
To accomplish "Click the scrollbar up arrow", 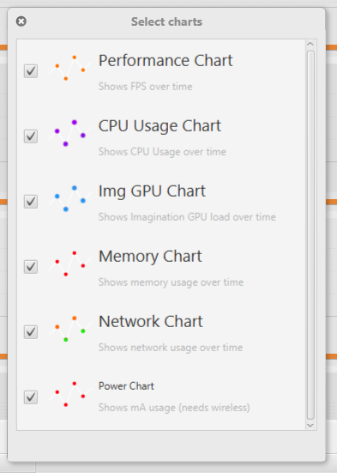I will [x=310, y=44].
